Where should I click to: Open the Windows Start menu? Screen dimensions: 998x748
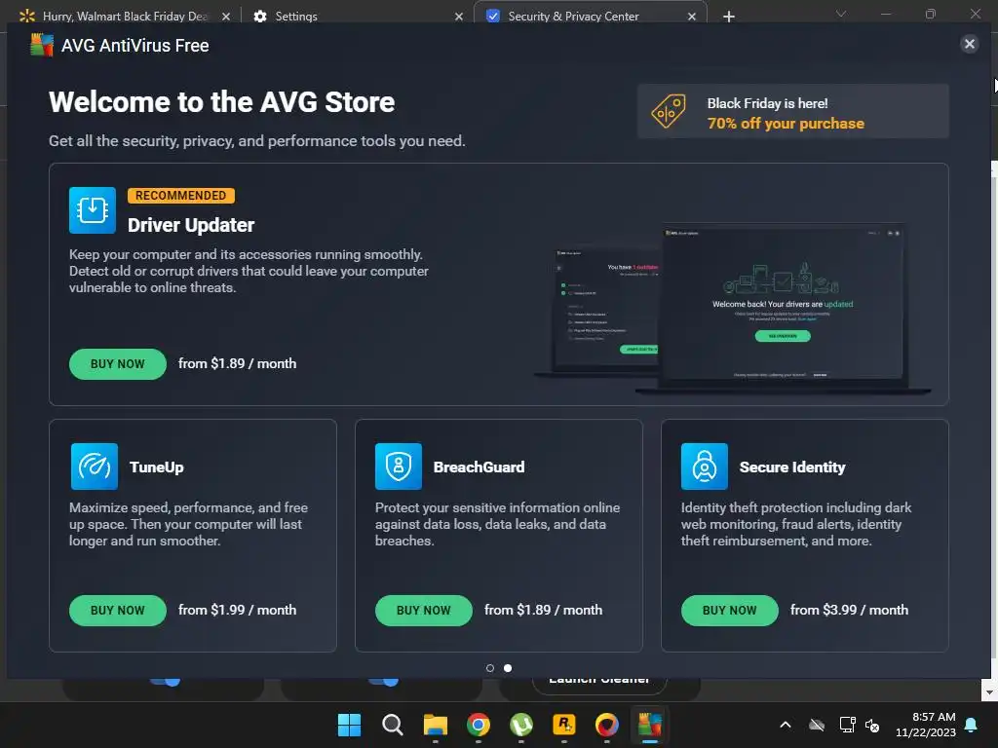pos(349,725)
